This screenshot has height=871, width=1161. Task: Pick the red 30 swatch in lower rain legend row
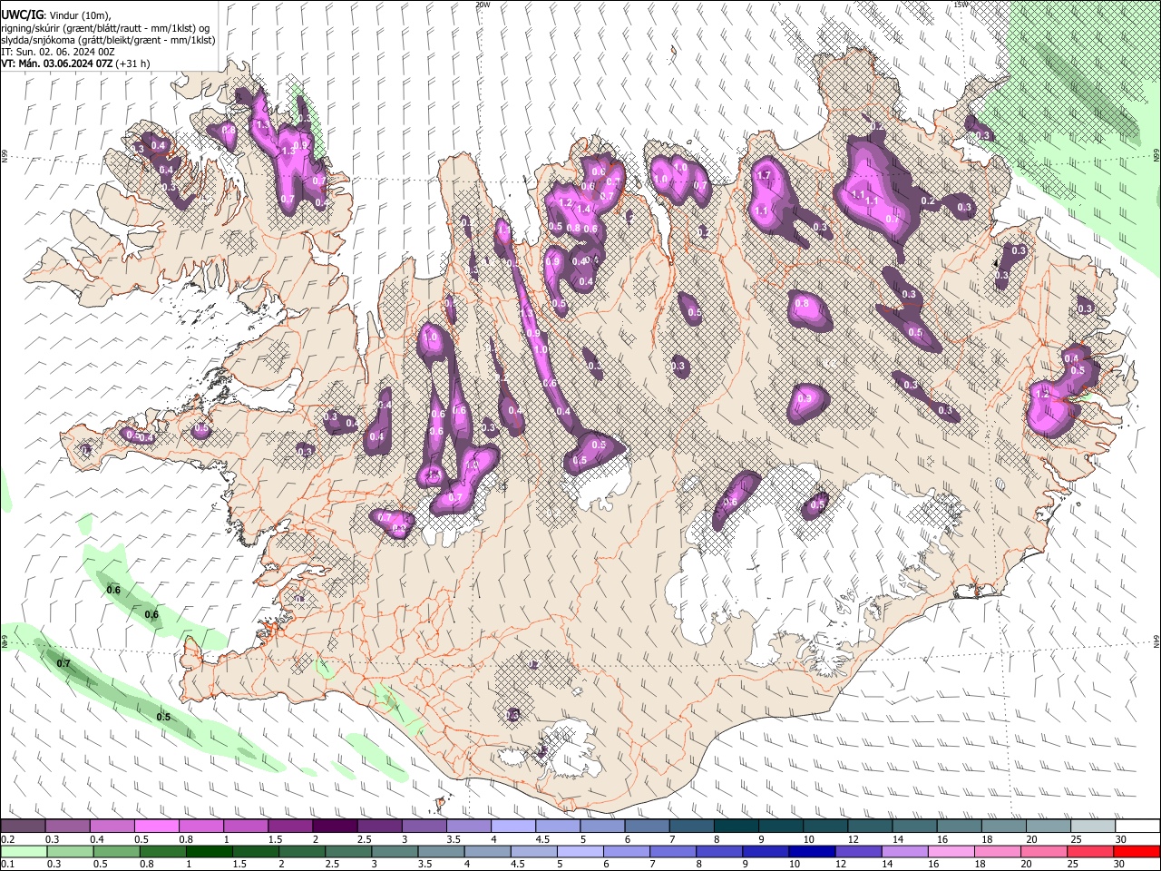coord(1137,851)
